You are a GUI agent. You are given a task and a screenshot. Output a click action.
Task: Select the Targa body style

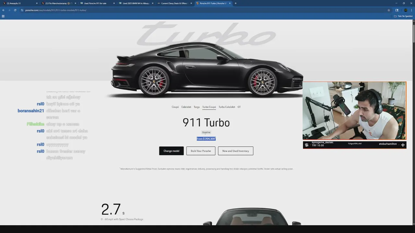[x=197, y=107]
